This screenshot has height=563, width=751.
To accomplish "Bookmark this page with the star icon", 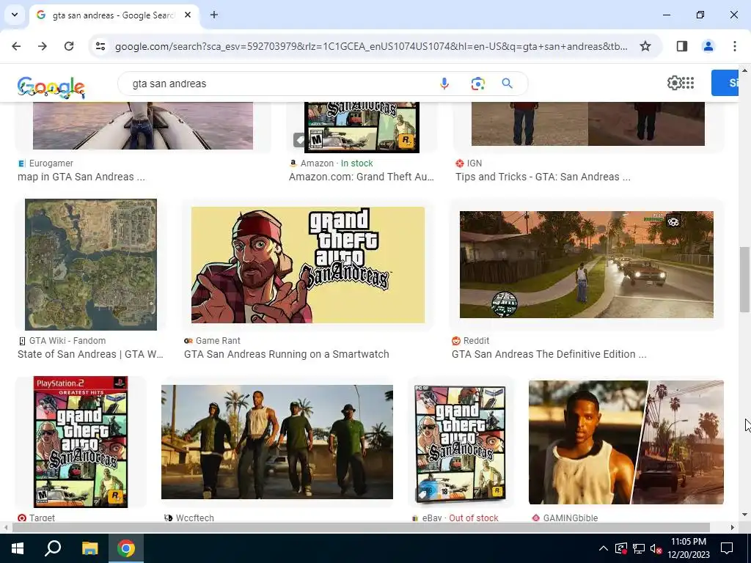I will tap(645, 46).
